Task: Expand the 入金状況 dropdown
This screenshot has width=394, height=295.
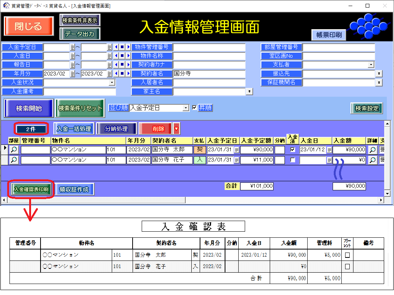Action: point(112,82)
